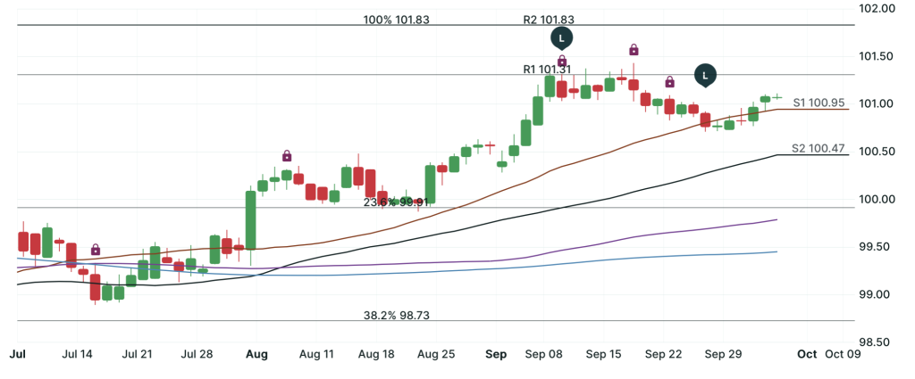The width and height of the screenshot is (915, 379).
Task: Click the lock icon above Jul 14 candles
Action: [x=96, y=250]
